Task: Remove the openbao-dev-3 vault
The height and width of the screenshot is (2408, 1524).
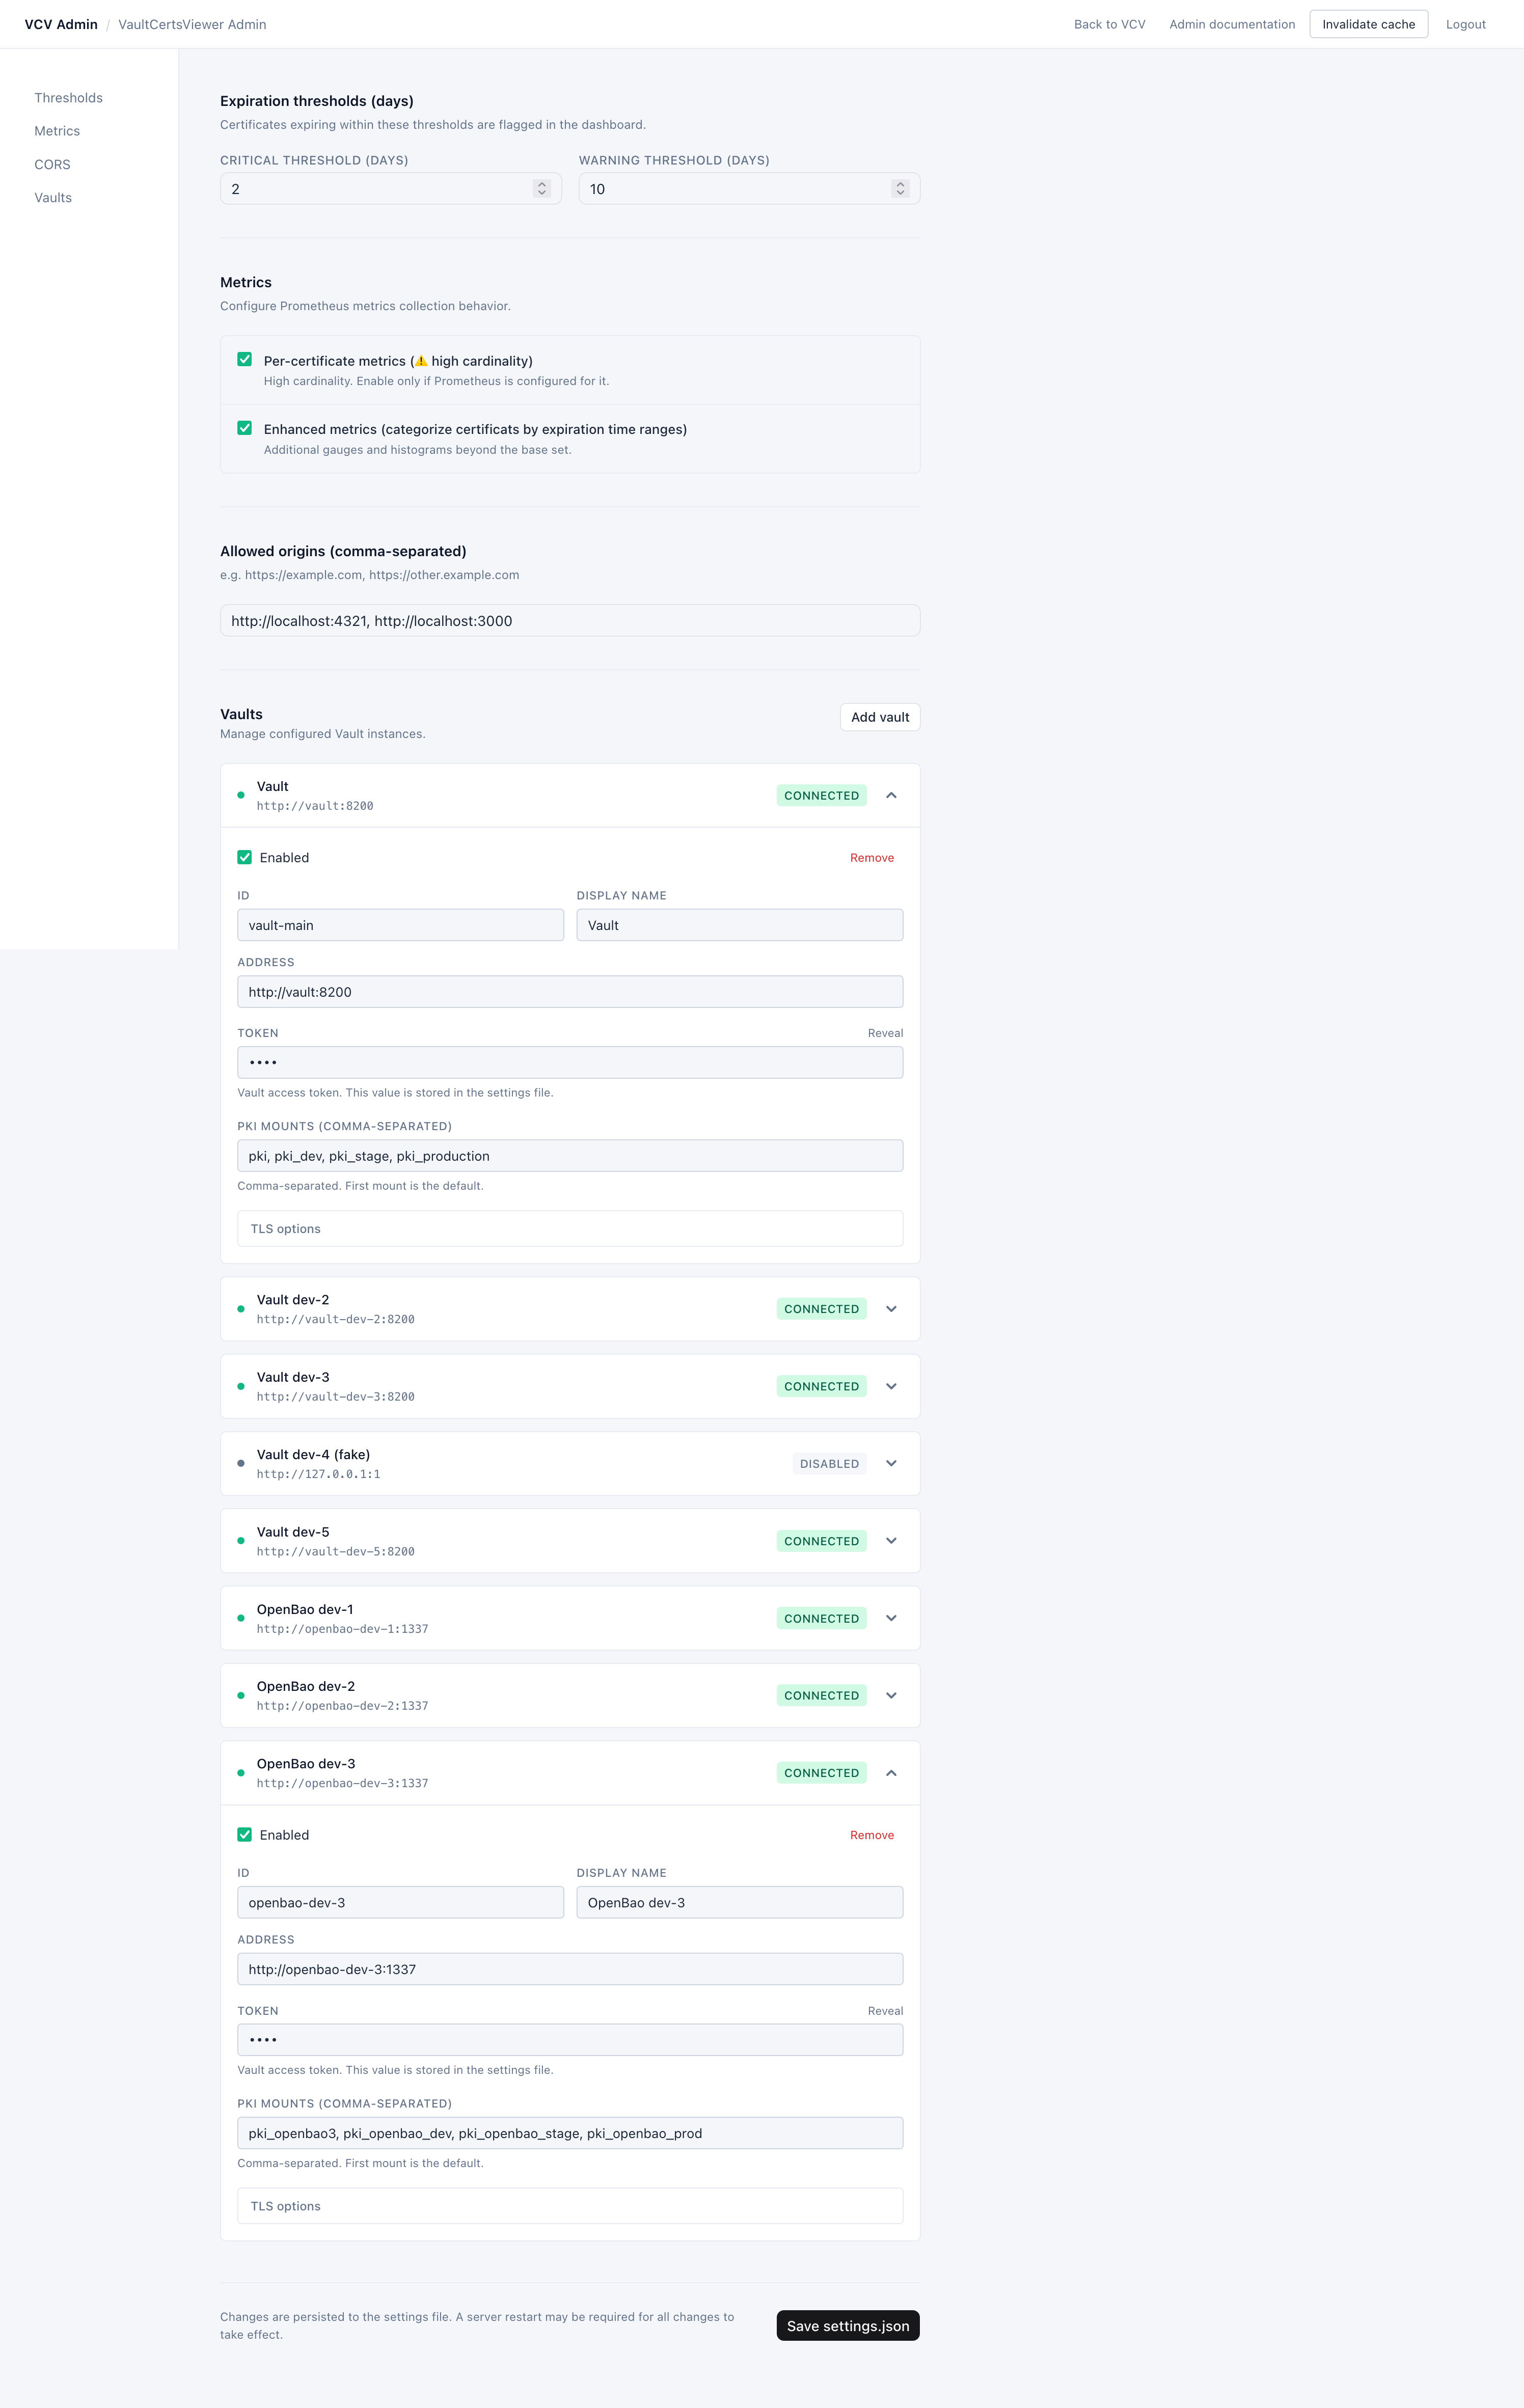Action: pos(872,1835)
